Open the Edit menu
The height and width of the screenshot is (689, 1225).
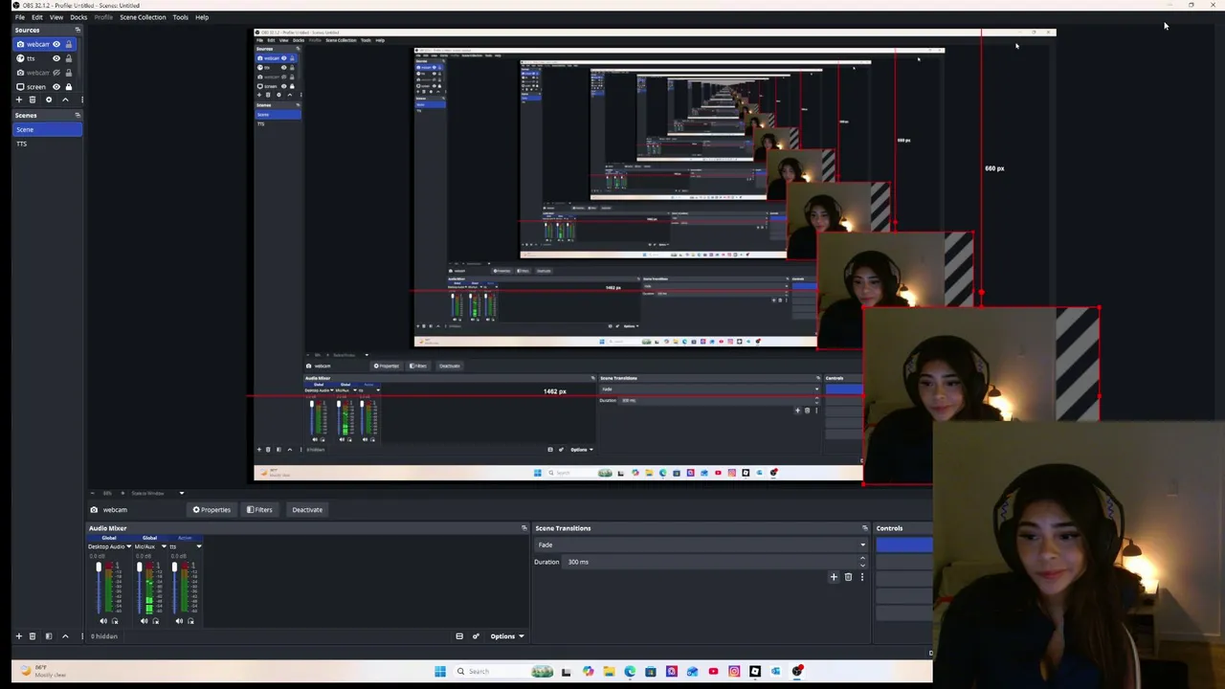click(x=36, y=17)
